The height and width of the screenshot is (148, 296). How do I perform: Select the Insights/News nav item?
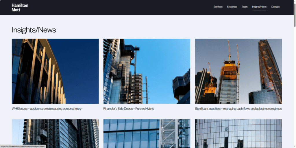[x=259, y=7]
